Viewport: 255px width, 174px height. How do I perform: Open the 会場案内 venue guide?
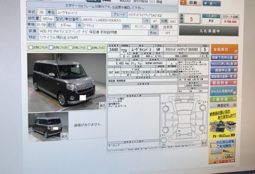tap(224, 50)
